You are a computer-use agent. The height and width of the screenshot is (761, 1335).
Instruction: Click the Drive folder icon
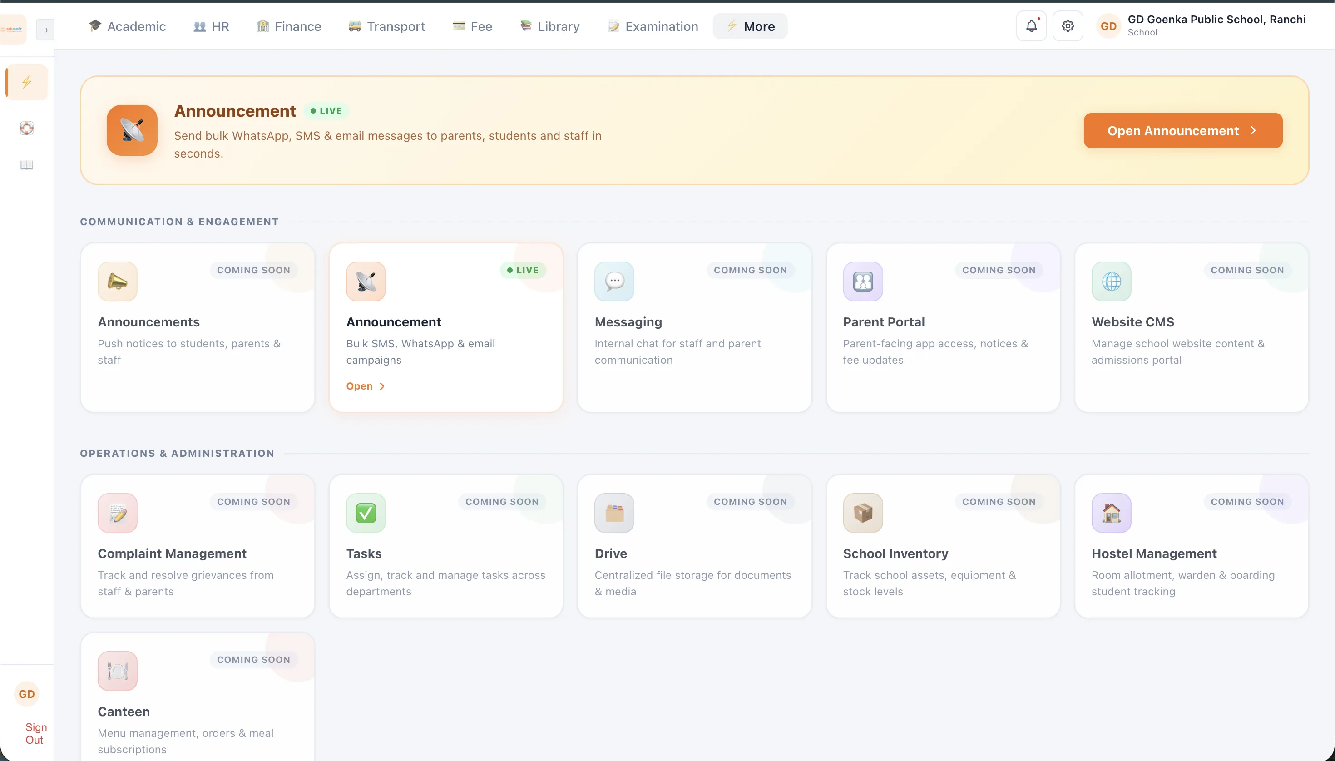[x=614, y=513]
